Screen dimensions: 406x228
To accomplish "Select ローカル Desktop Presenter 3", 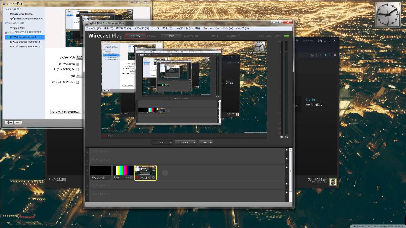I will pos(25,47).
